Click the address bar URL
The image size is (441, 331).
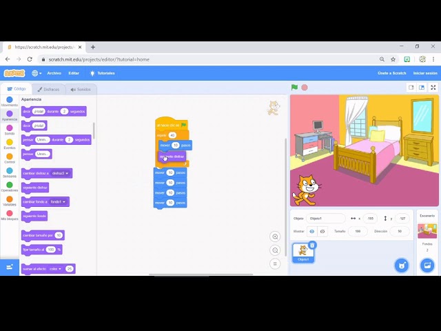point(99,60)
